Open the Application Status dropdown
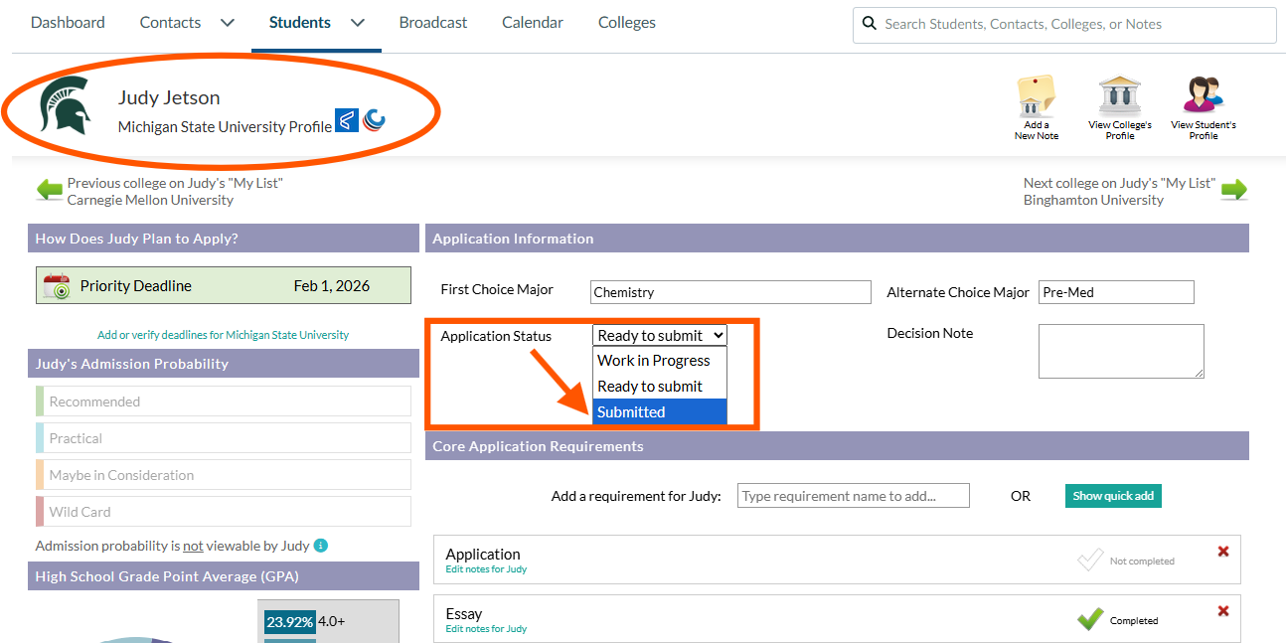 click(x=660, y=336)
